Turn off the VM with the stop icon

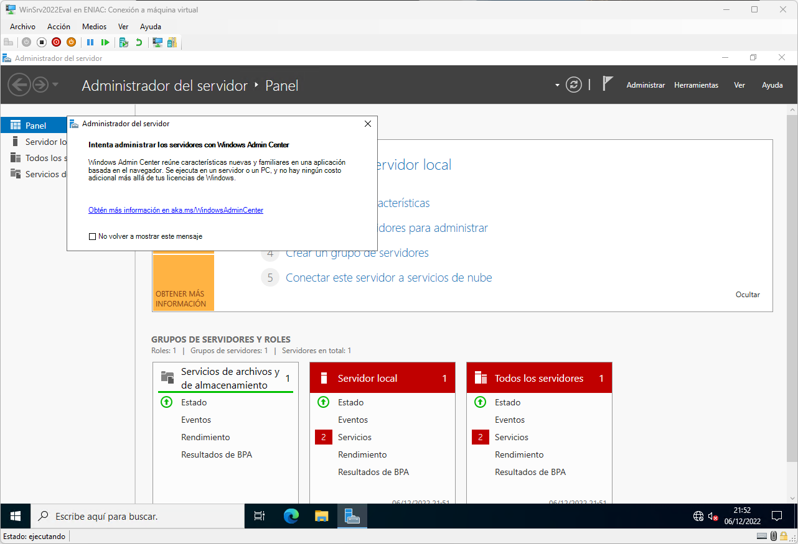coord(42,42)
